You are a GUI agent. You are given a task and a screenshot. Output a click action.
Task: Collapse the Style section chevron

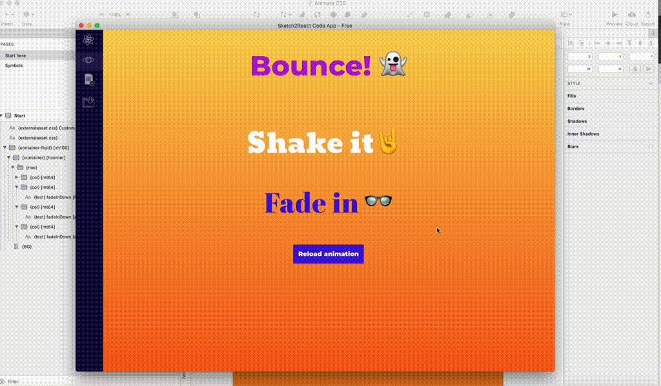pyautogui.click(x=651, y=83)
